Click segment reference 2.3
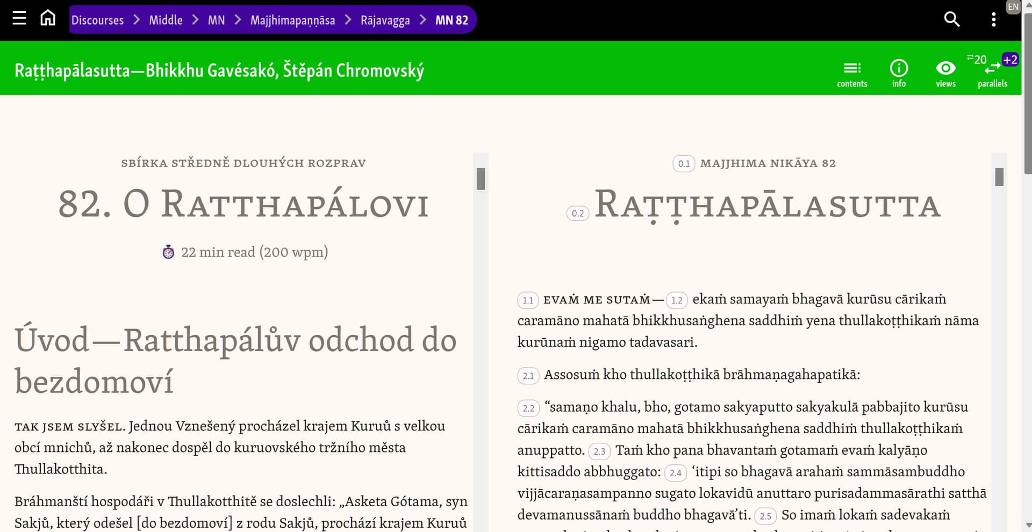The height and width of the screenshot is (532, 1032). pyautogui.click(x=599, y=451)
